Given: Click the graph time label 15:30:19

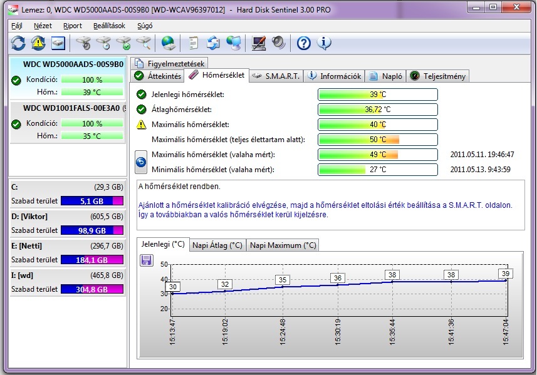Looking at the screenshot, I should tap(337, 331).
